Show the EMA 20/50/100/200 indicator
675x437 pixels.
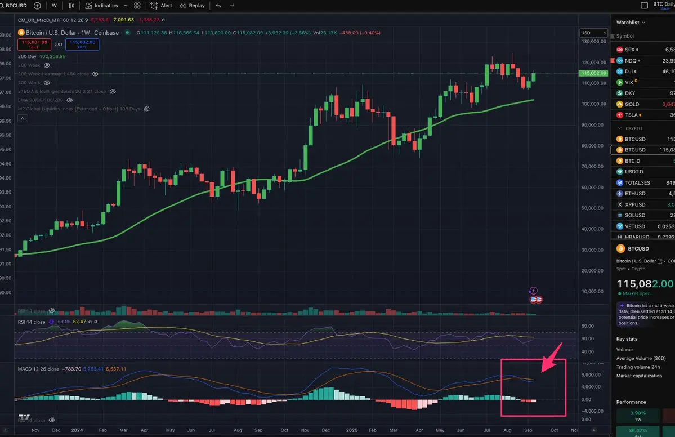coord(70,100)
